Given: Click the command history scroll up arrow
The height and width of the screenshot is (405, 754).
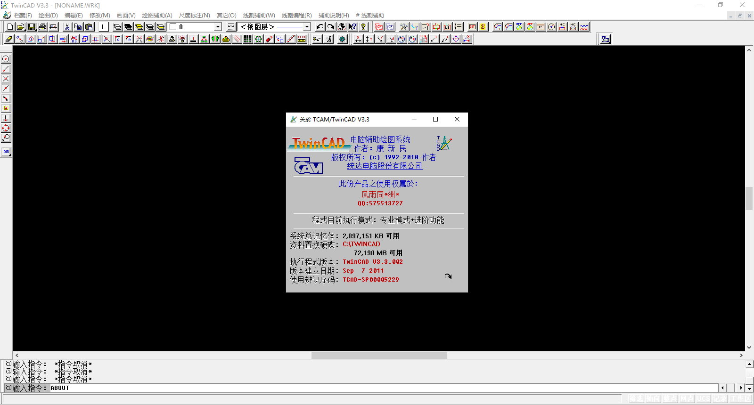Looking at the screenshot, I should (749, 364).
